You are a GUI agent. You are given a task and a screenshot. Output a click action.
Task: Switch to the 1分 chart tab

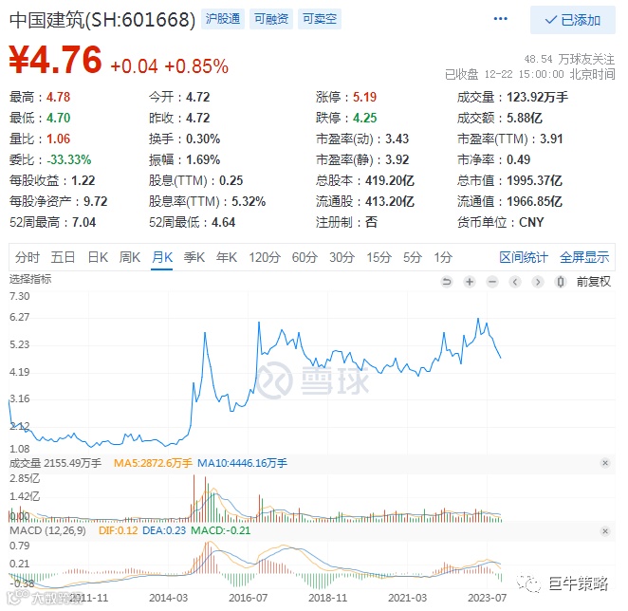click(443, 257)
